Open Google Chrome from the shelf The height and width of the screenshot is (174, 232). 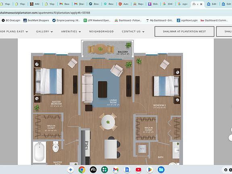pos(82,170)
